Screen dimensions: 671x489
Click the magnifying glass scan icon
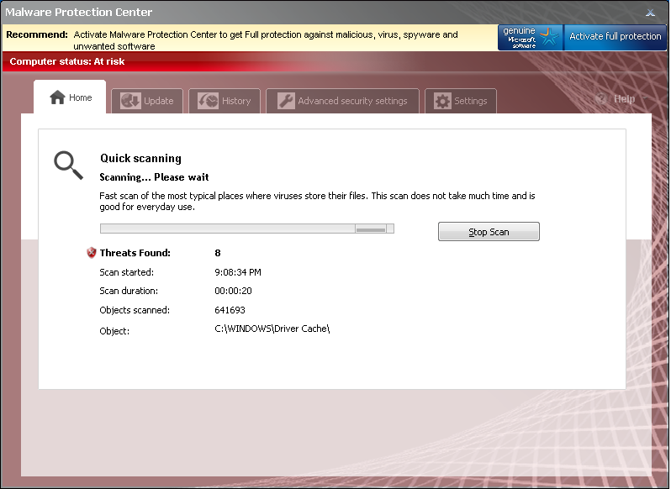[68, 165]
